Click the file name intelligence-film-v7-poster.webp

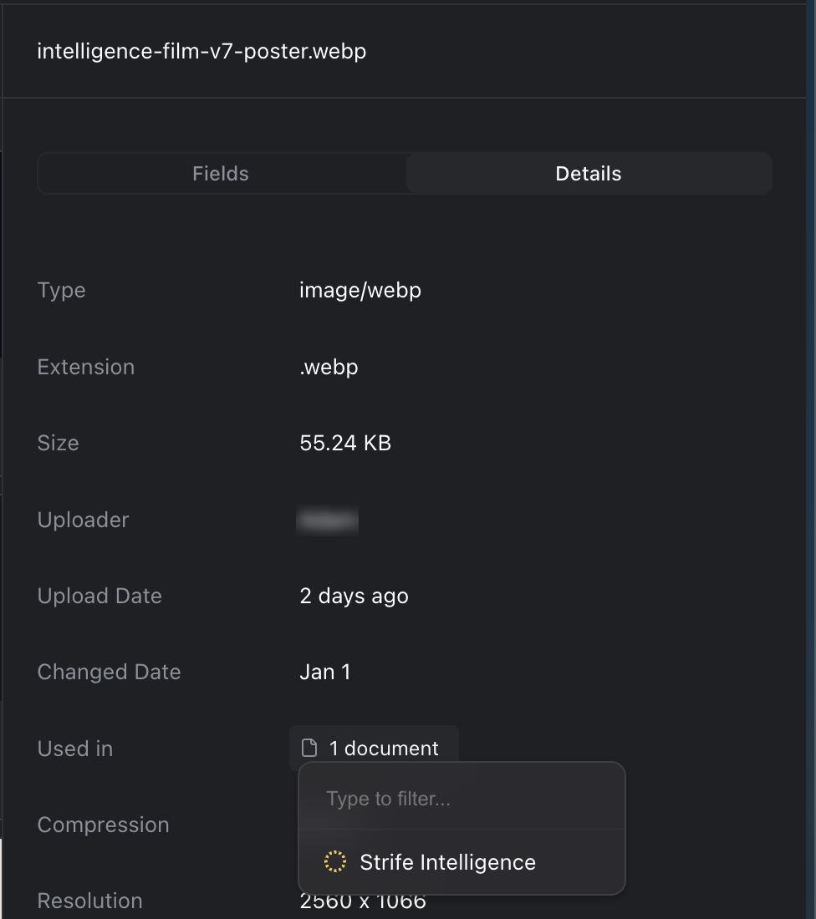(x=201, y=51)
